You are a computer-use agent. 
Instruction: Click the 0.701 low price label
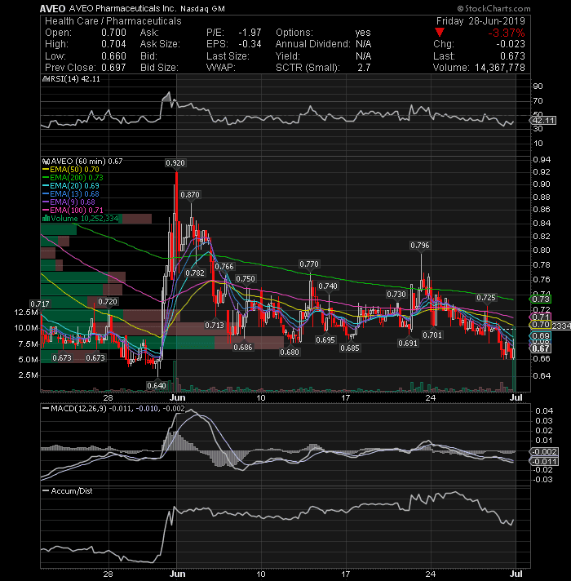[x=432, y=335]
